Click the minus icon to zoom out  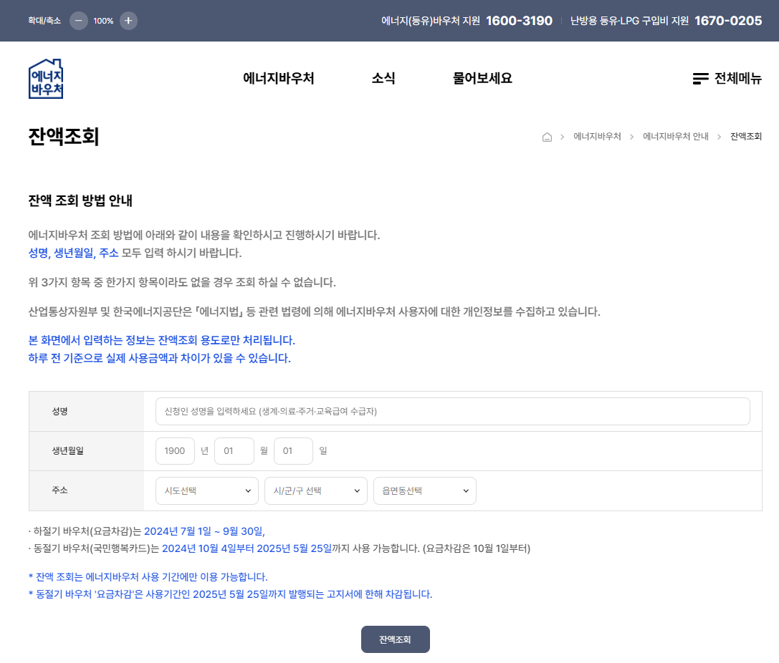click(77, 21)
